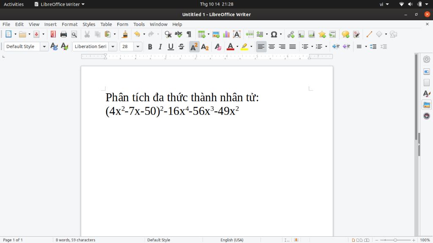Screen dimensions: 433x243
Task: Expand the Font Name dropdown list
Action: pos(112,46)
